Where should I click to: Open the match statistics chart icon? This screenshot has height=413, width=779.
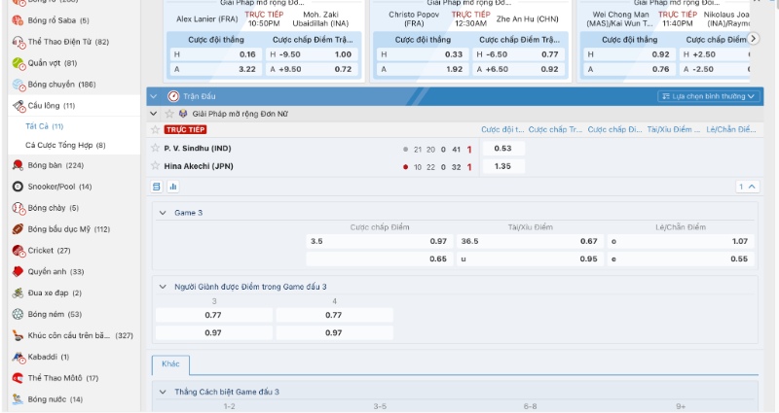[x=173, y=187]
